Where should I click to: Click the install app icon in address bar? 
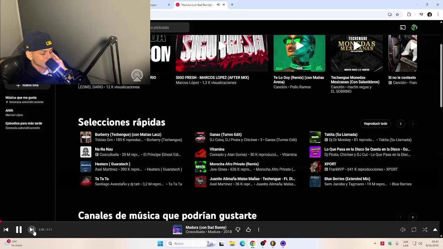390,15
